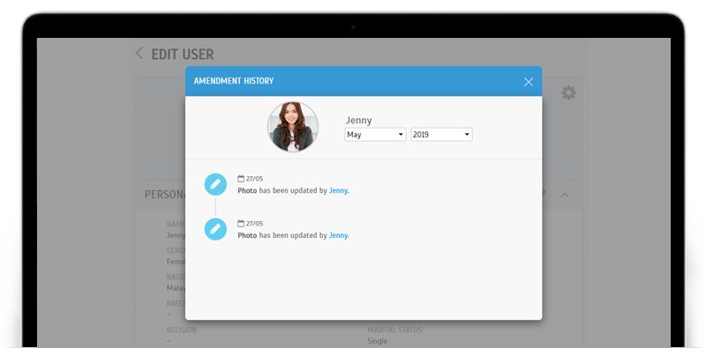Click bold Photo text in first entry
This screenshot has height=348, width=706.
coord(247,190)
